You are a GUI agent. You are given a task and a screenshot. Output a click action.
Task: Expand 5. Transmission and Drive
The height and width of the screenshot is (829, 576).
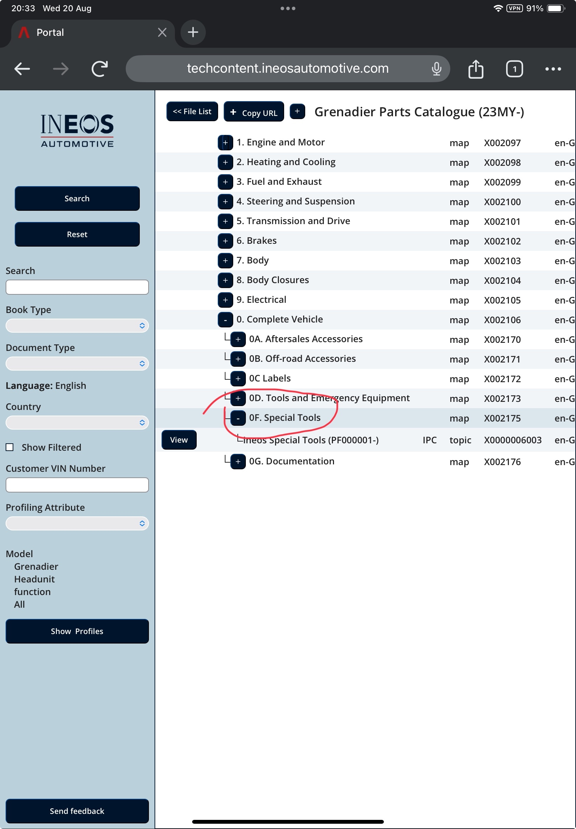coord(225,221)
